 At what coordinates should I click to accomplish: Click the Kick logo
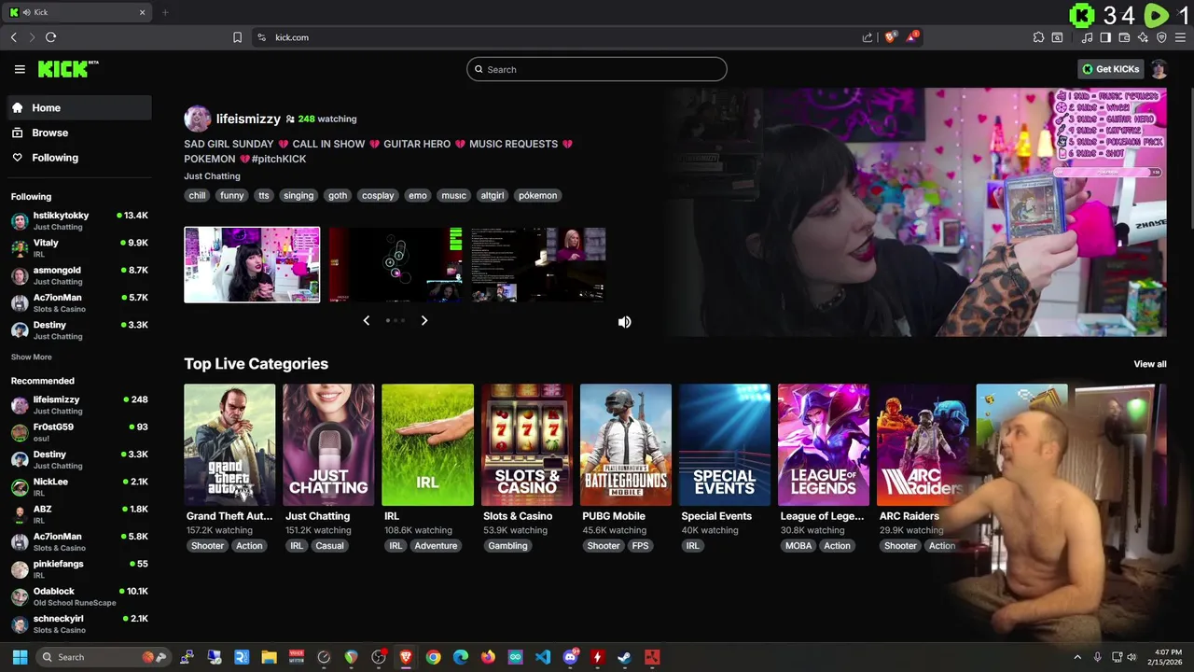click(x=68, y=69)
